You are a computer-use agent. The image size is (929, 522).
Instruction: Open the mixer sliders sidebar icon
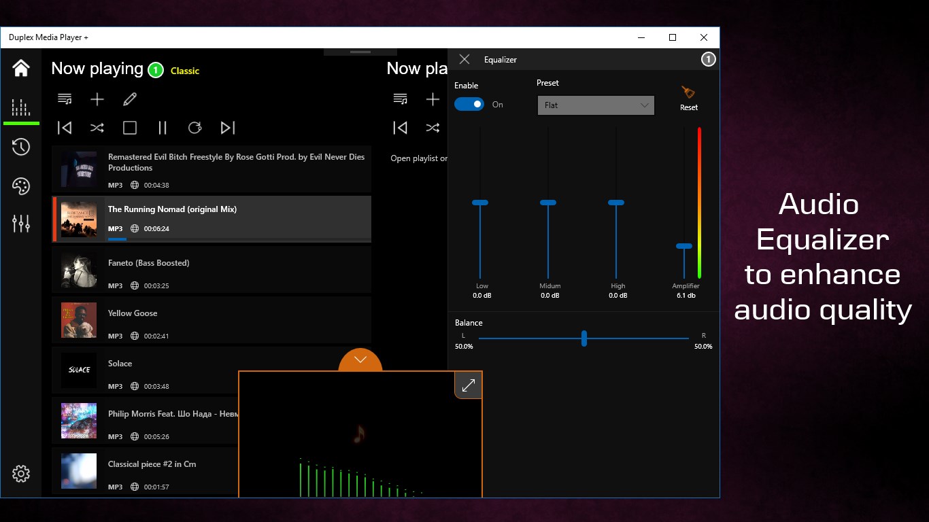tap(21, 224)
